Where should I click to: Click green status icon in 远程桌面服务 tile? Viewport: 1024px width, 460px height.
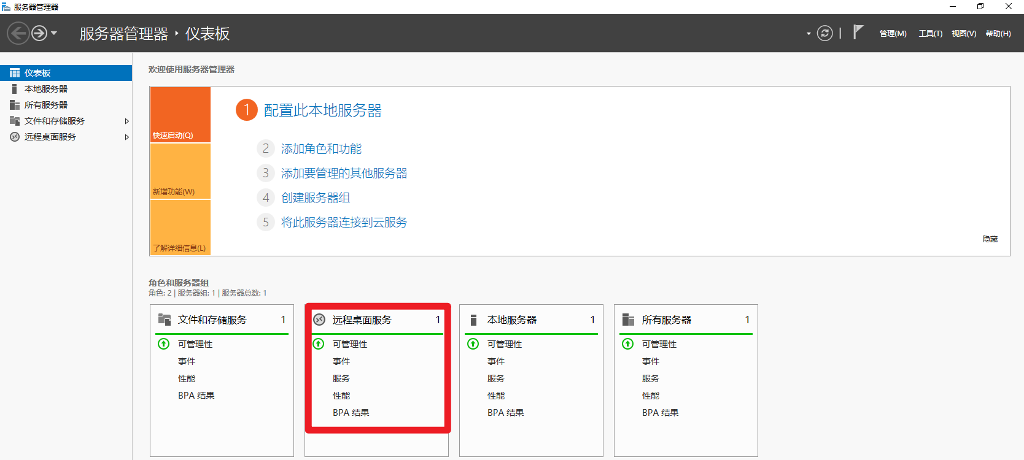(x=319, y=344)
